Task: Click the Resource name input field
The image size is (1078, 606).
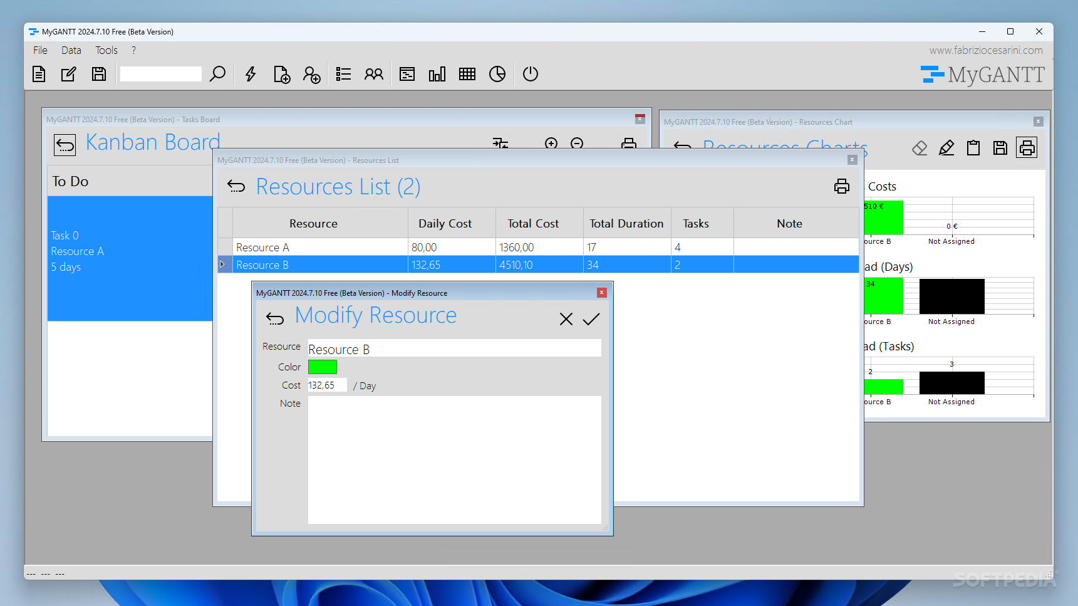Action: pyautogui.click(x=454, y=348)
